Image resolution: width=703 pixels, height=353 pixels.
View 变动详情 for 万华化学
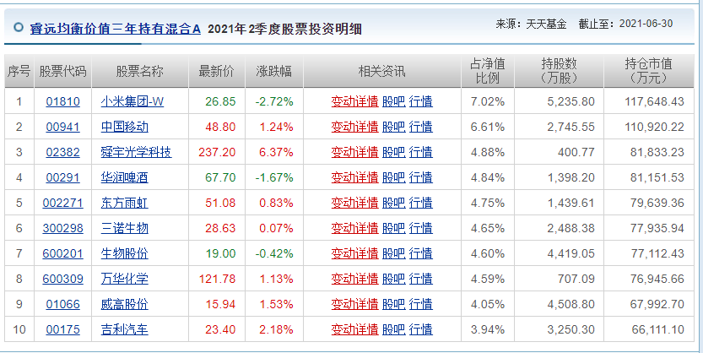tap(354, 279)
